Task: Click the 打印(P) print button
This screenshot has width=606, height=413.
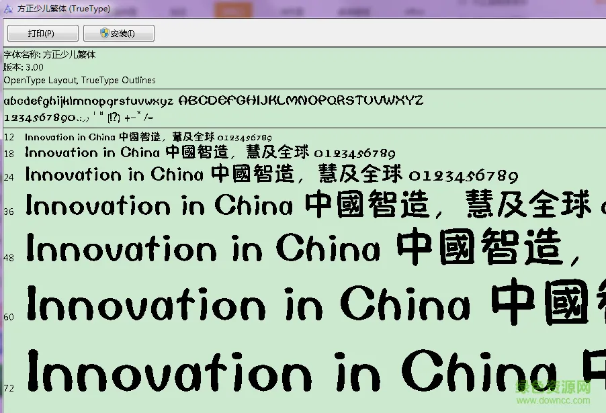Action: 43,33
